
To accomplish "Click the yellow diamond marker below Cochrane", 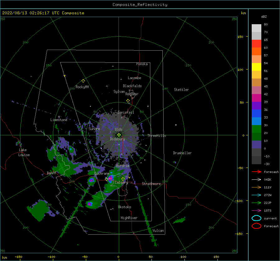I will (x=107, y=179).
